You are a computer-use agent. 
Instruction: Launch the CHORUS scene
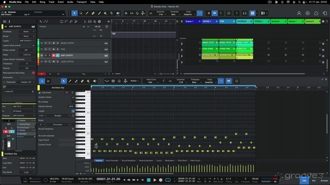click(251, 22)
